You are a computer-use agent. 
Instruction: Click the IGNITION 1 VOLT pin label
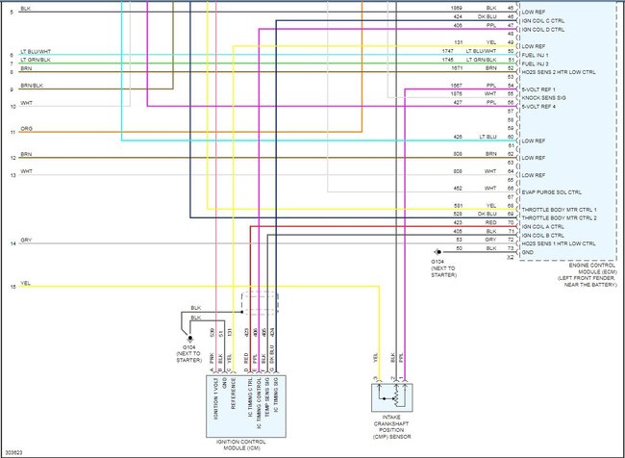(216, 398)
